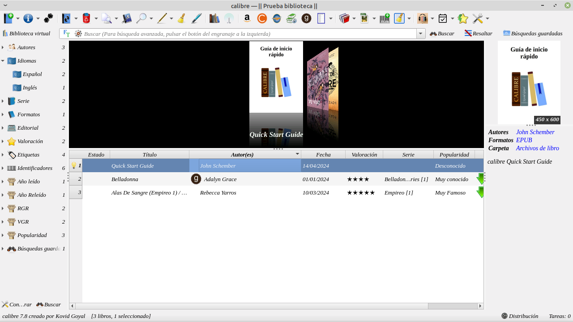Select the Español language tree item
The height and width of the screenshot is (322, 573).
click(x=32, y=74)
